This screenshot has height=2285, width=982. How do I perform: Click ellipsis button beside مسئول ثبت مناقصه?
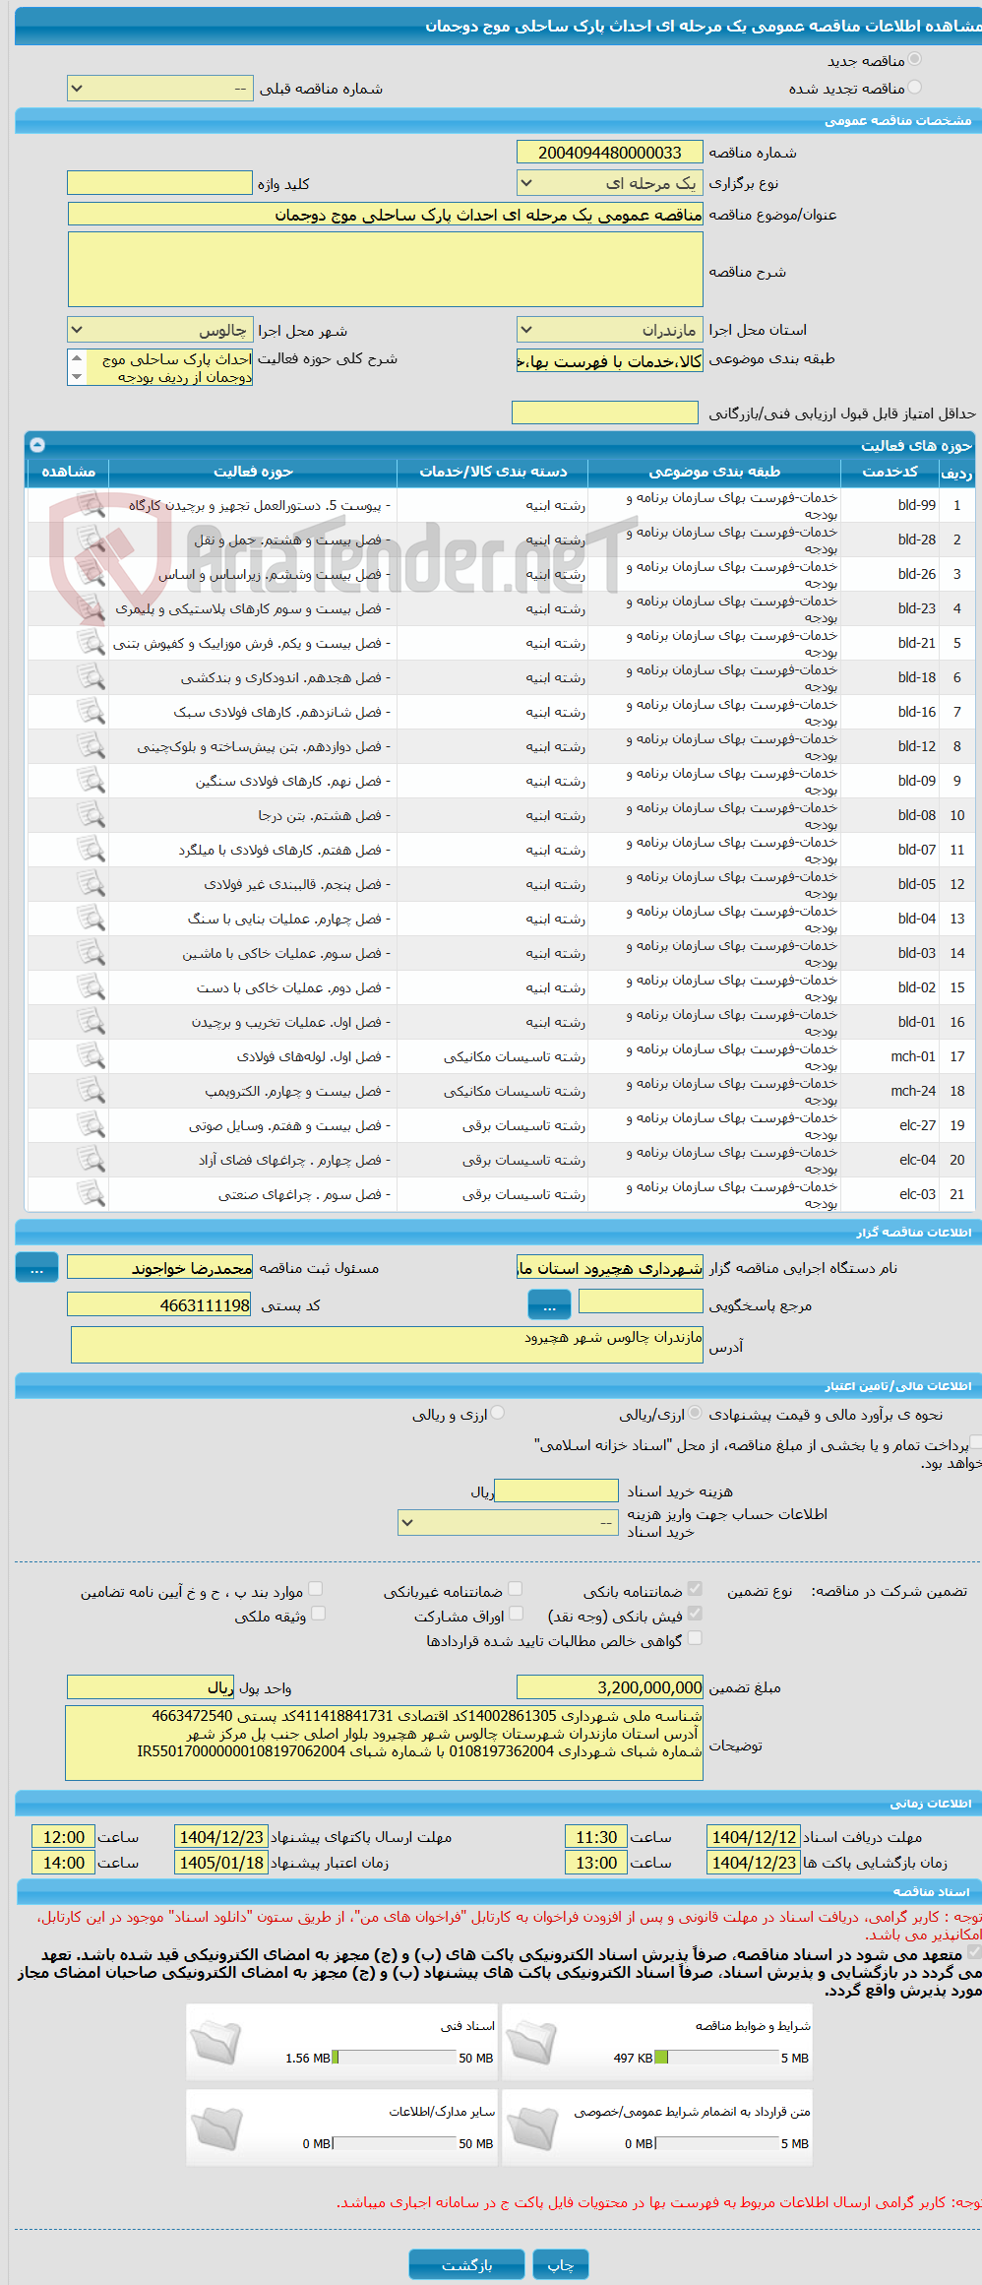click(x=36, y=1267)
